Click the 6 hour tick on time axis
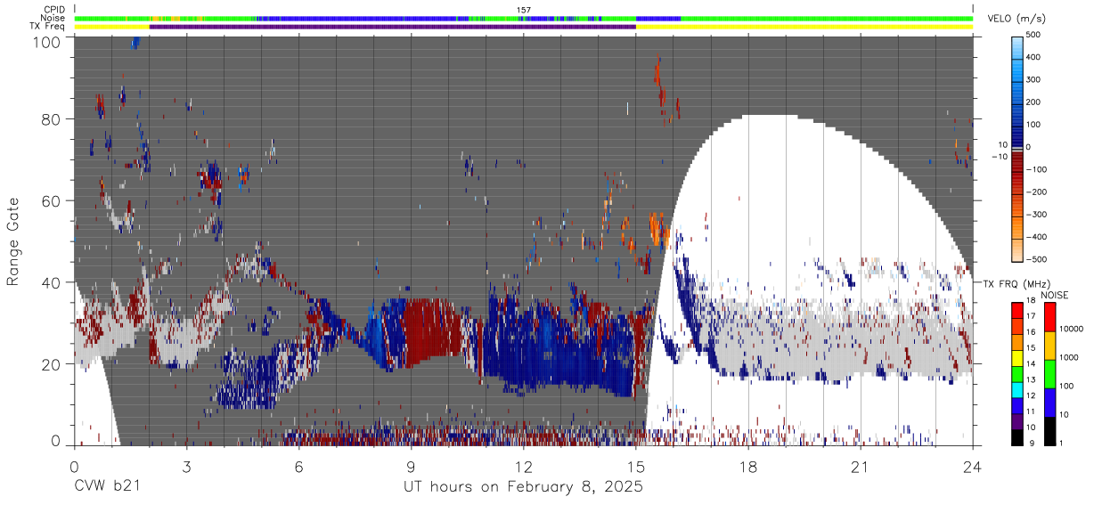Image resolution: width=1094 pixels, height=505 pixels. (x=298, y=467)
